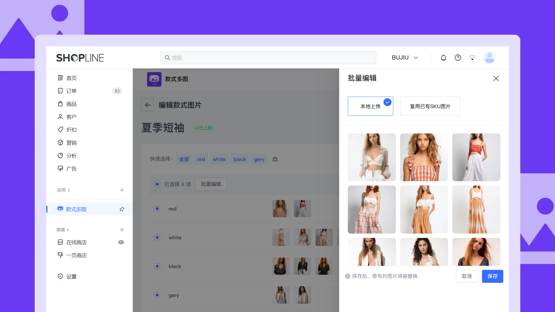Click the back arrow beside 编辑款式图片
Screen dimensions: 555x312
point(148,105)
